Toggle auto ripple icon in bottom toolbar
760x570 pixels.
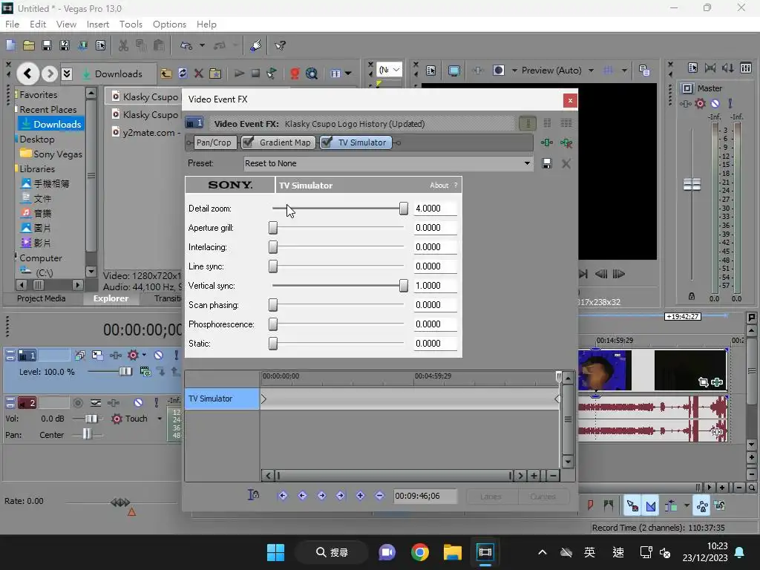pyautogui.click(x=670, y=506)
